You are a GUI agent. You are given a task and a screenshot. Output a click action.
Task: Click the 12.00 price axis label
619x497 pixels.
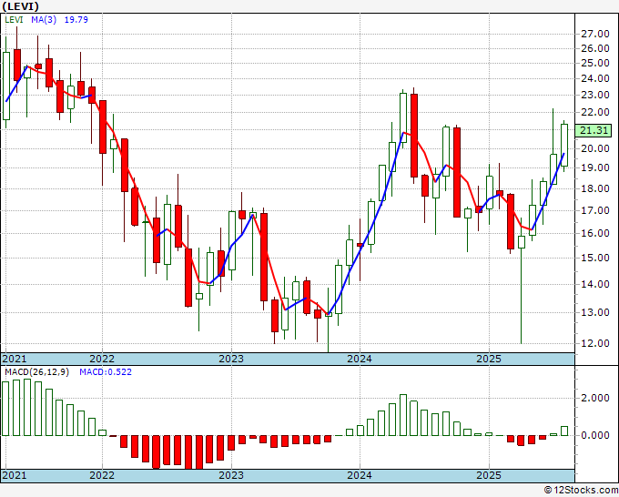coord(595,343)
